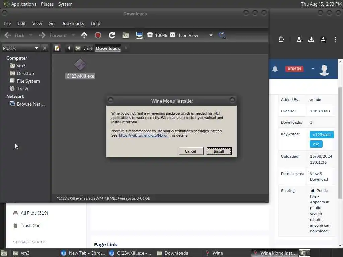
Task: Select vm3 in path bar
Action: pyautogui.click(x=84, y=48)
